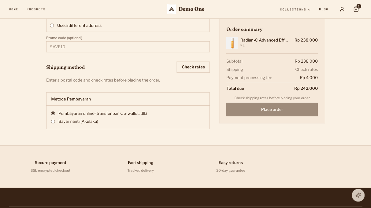Image resolution: width=371 pixels, height=208 pixels.
Task: Expand the Collections dropdown menu
Action: coord(295,9)
